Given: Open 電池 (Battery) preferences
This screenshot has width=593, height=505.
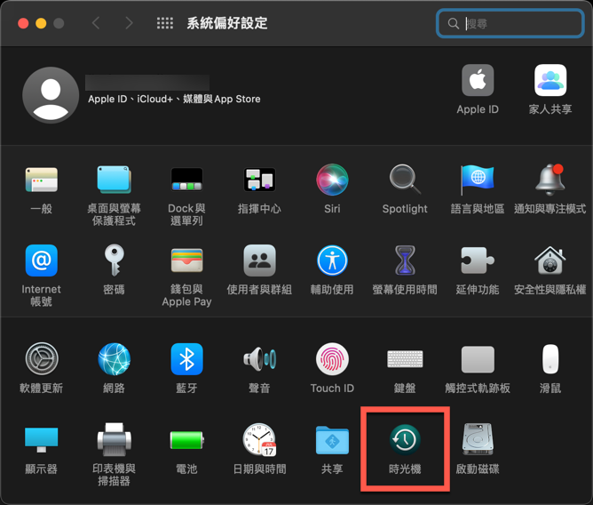Looking at the screenshot, I should pos(186,439).
